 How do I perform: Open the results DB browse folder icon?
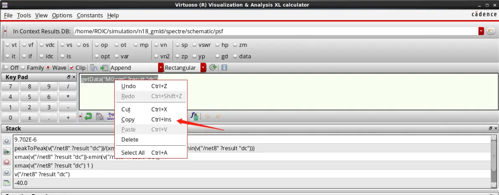(491, 31)
